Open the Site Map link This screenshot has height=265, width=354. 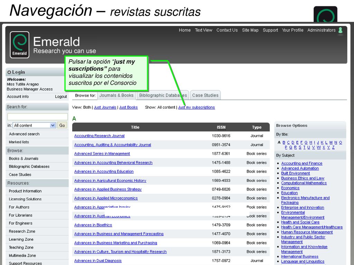click(250, 30)
